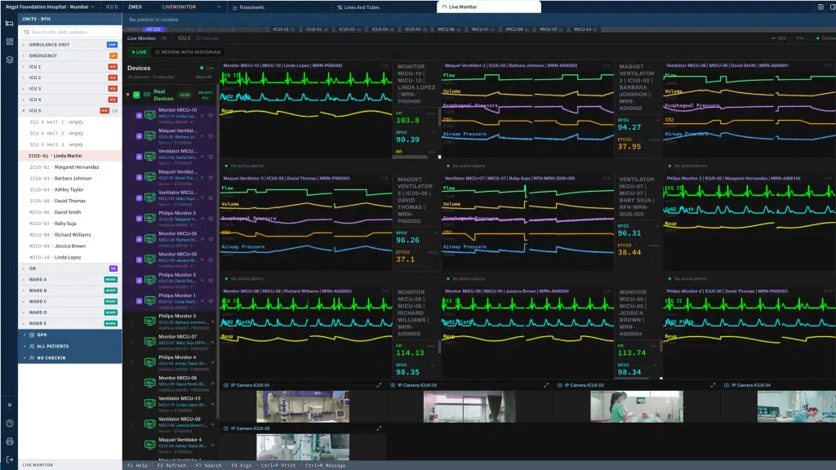Open the layers stack sidebar icon
Screen dimensions: 836x470
click(9, 60)
